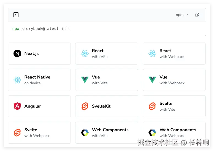
Task: Click the React Native on device label
Action: point(32,83)
